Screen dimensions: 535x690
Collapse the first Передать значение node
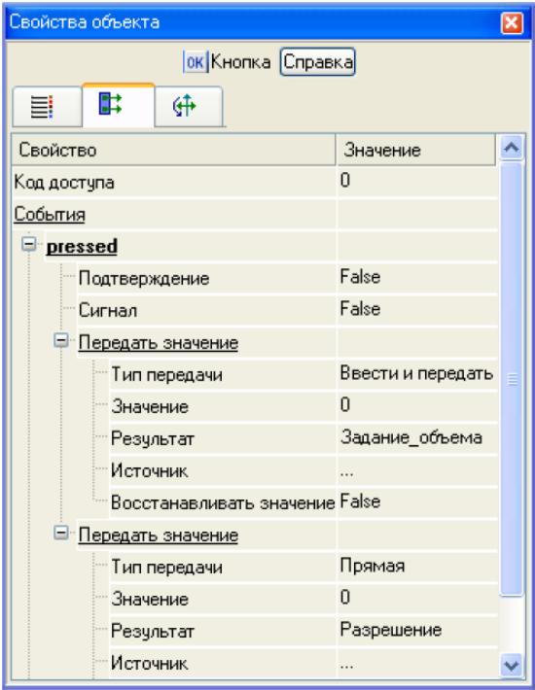61,340
